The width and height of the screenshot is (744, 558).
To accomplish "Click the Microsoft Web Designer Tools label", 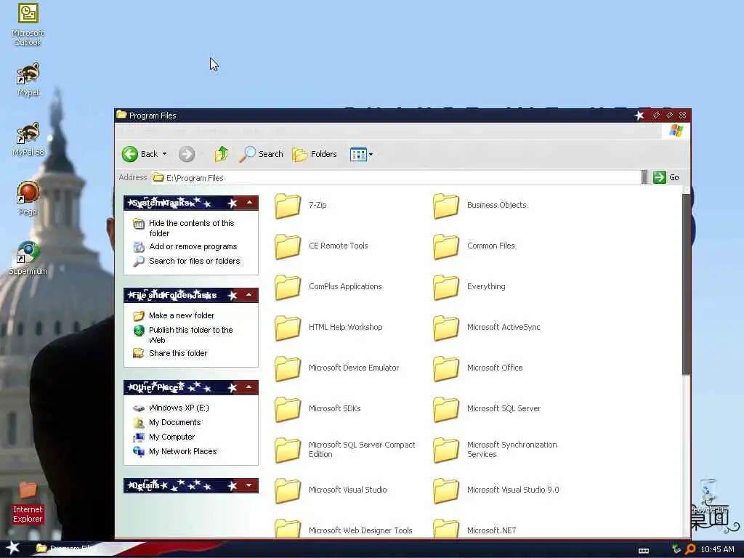I will pos(360,530).
